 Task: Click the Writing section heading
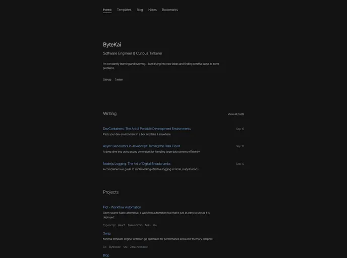(110, 114)
